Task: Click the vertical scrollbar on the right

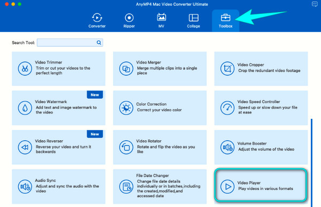Action: click(311, 163)
